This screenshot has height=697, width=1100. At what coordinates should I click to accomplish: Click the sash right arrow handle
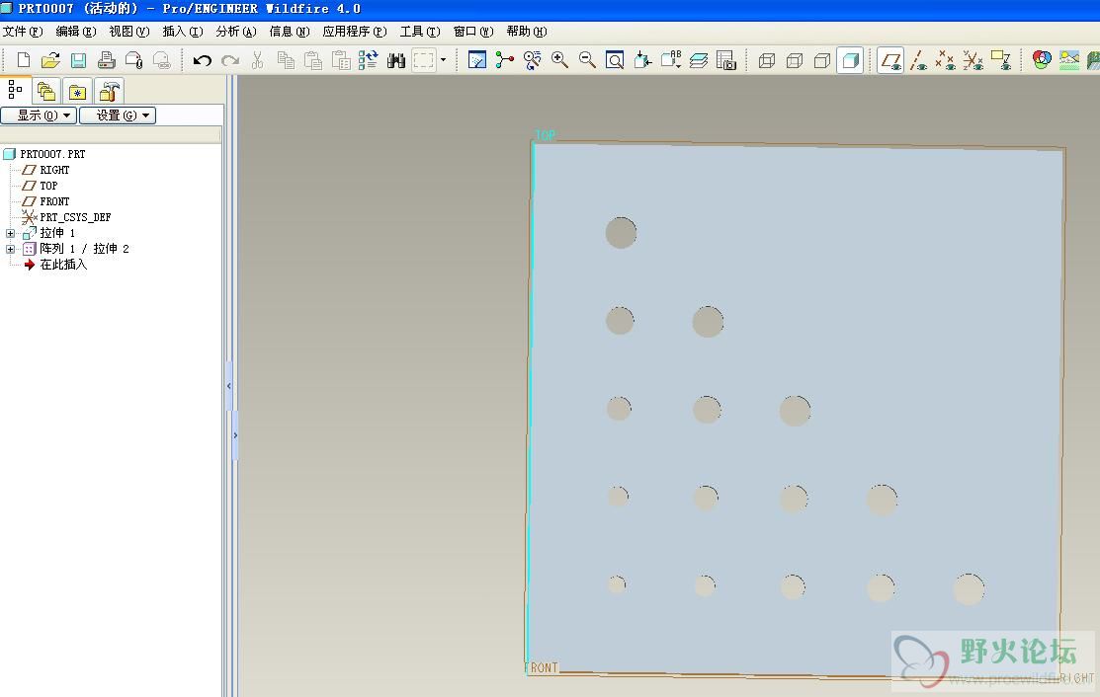point(235,435)
